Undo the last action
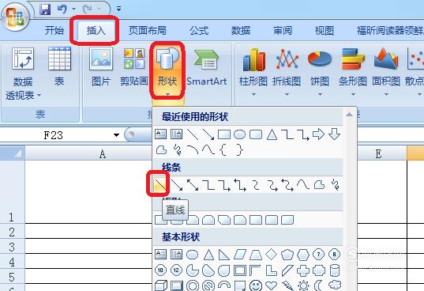Image resolution: width=424 pixels, height=291 pixels. click(62, 9)
